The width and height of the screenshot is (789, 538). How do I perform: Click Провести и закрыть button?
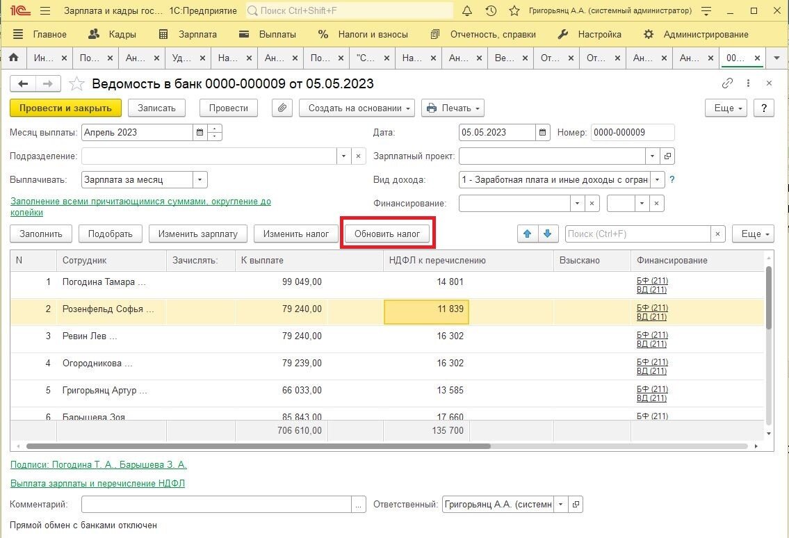click(x=65, y=108)
